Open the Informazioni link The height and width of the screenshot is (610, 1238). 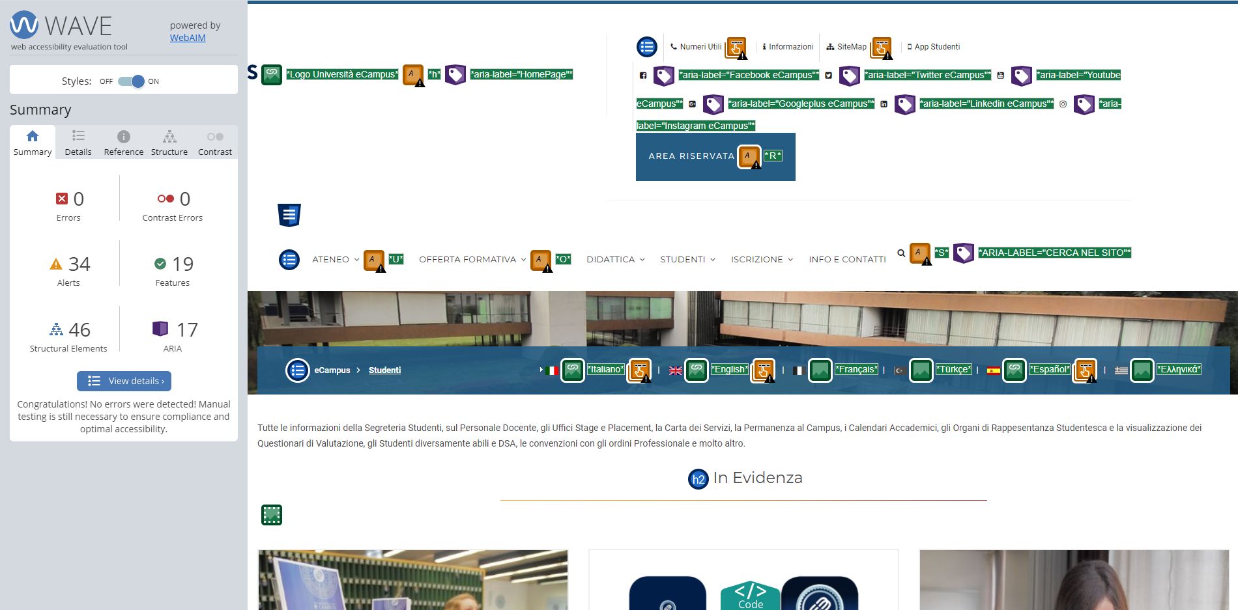point(788,47)
